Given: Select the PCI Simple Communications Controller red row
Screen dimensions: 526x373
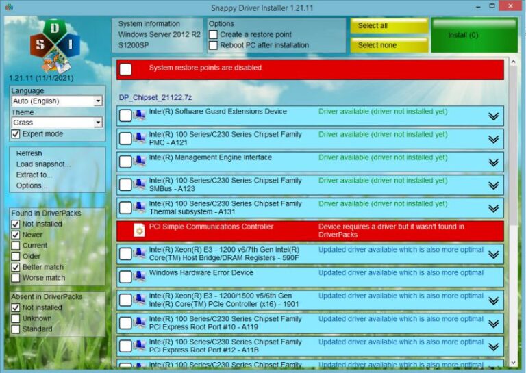Looking at the screenshot, I should (x=310, y=231).
